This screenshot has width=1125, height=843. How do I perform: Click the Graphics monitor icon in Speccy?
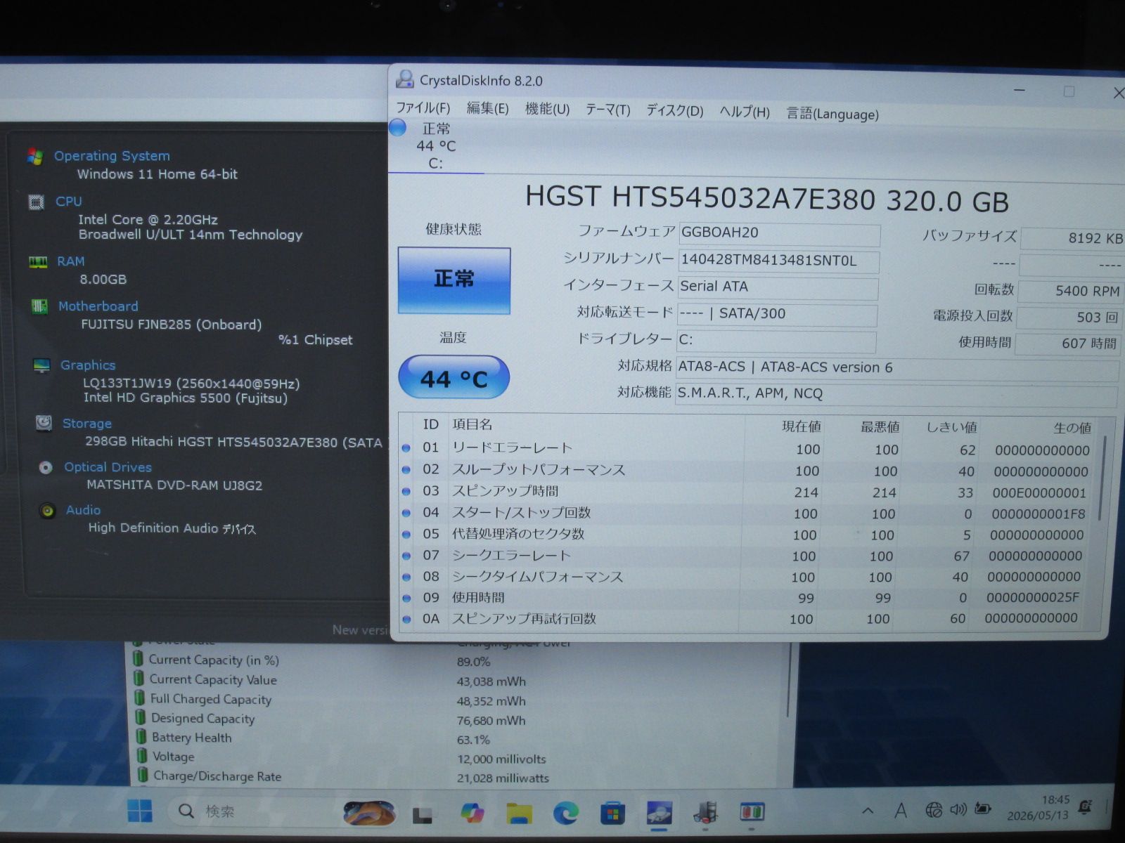(41, 365)
